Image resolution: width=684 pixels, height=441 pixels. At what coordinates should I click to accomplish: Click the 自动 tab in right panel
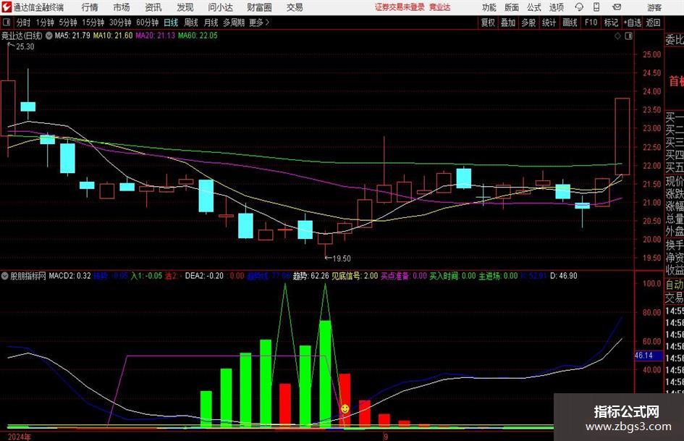[675, 285]
